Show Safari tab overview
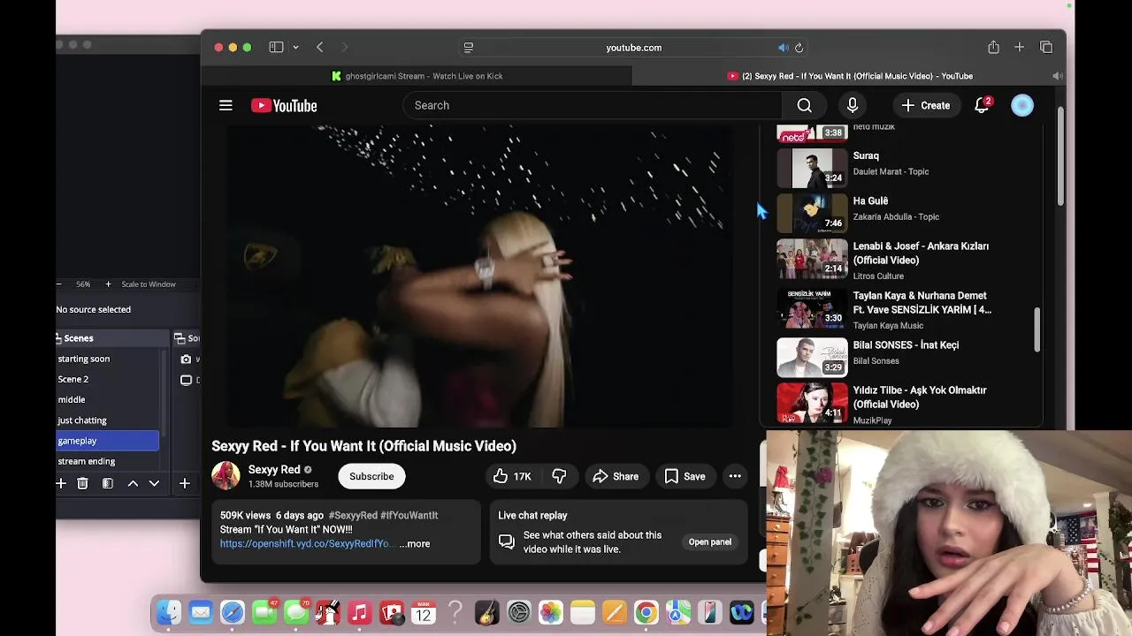Viewport: 1132px width, 636px height. point(1046,47)
